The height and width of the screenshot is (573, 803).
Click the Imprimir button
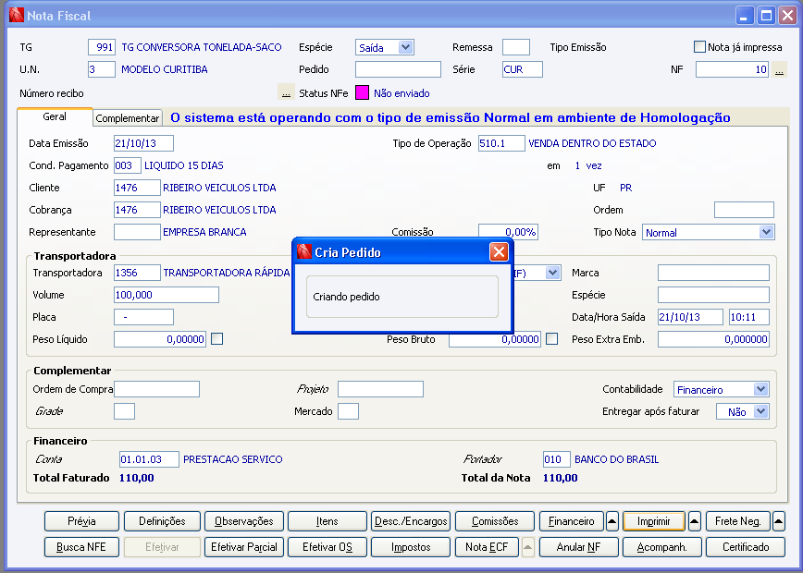(x=654, y=521)
